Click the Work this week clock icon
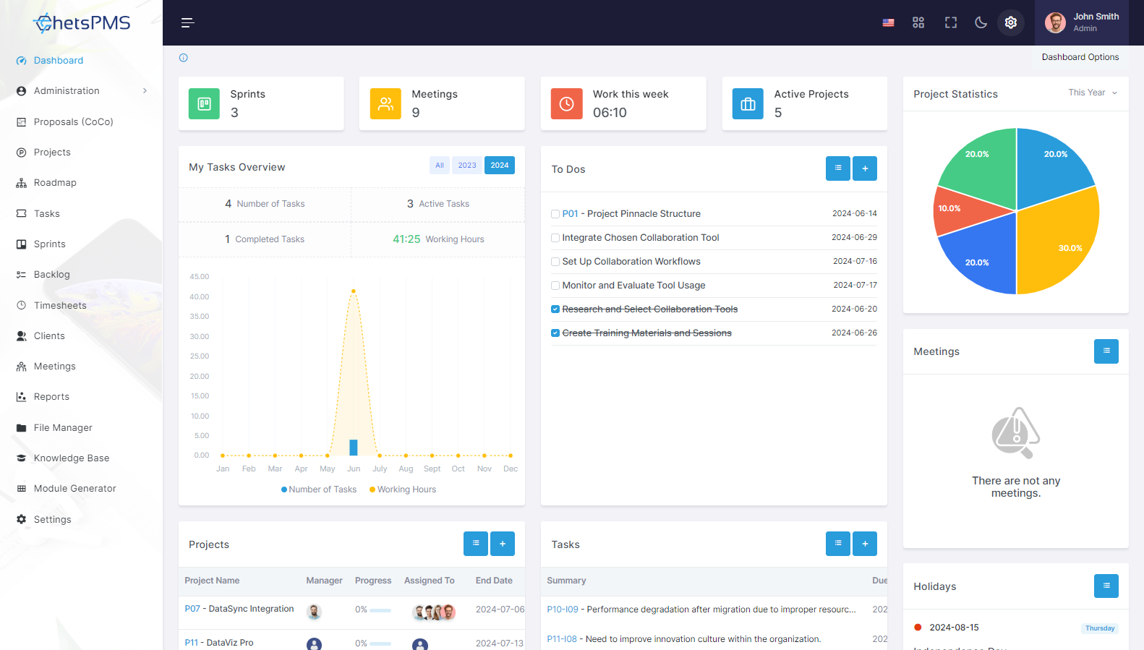This screenshot has width=1144, height=650. point(567,103)
